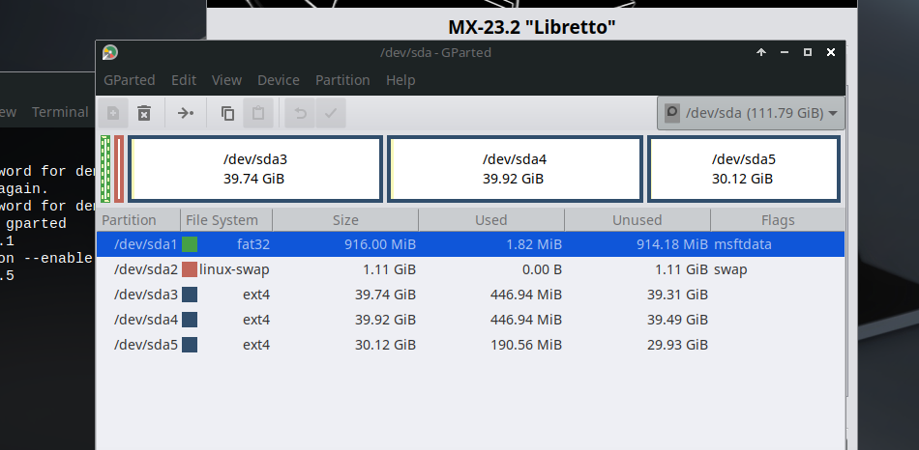Click the Resize/Move arrow toolbar icon
This screenshot has width=919, height=450.
186,113
